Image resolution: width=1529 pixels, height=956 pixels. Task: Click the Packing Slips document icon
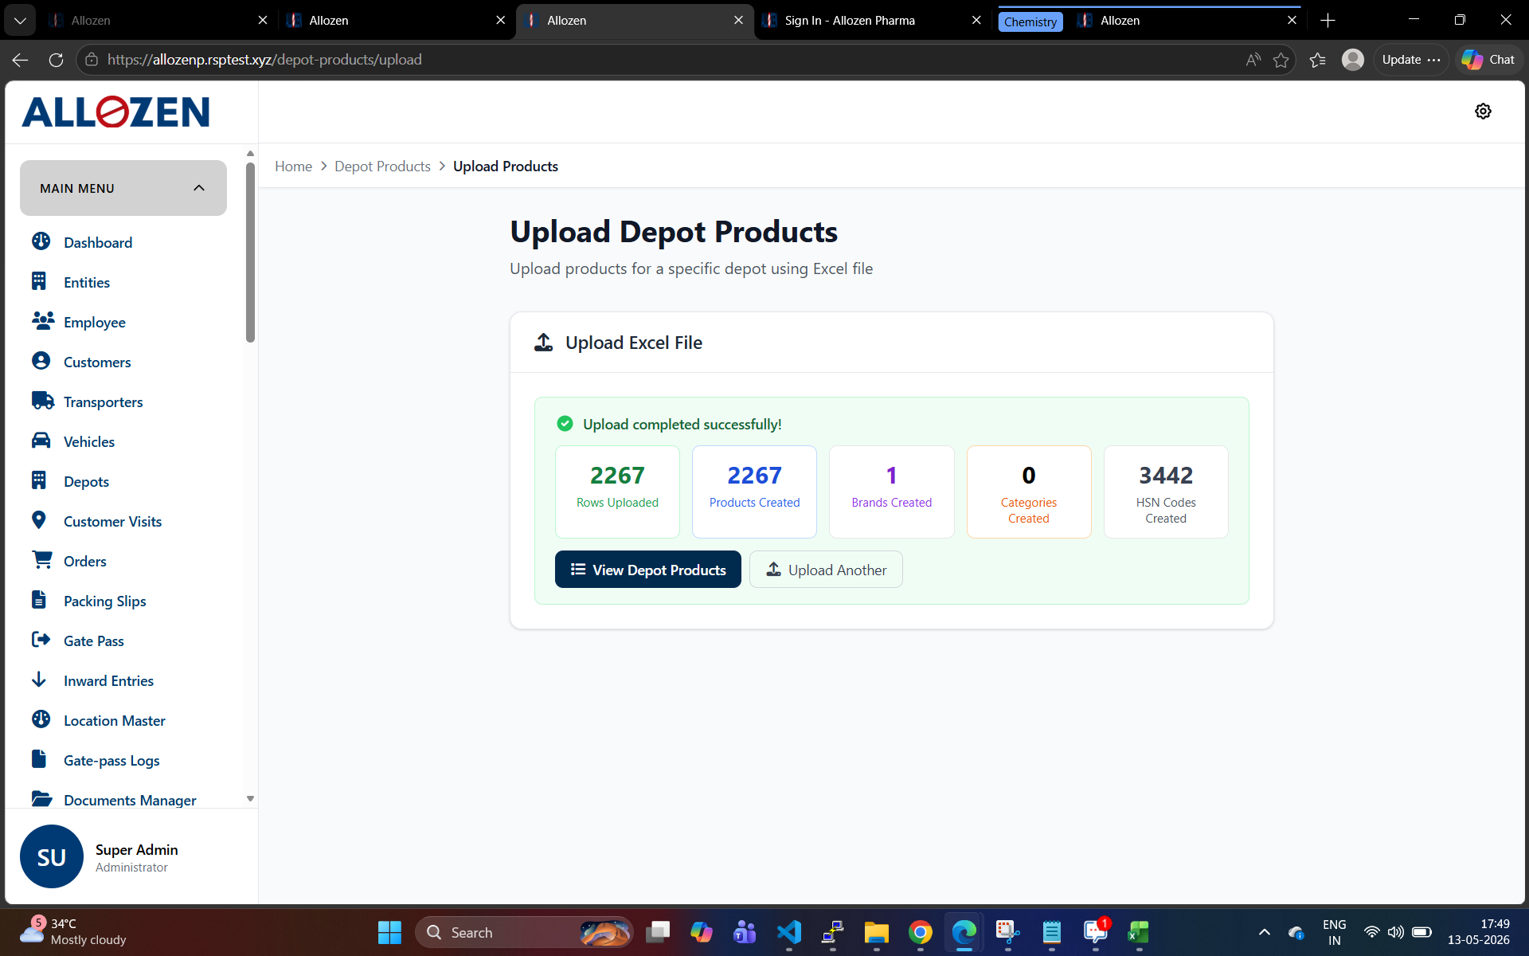(x=38, y=600)
